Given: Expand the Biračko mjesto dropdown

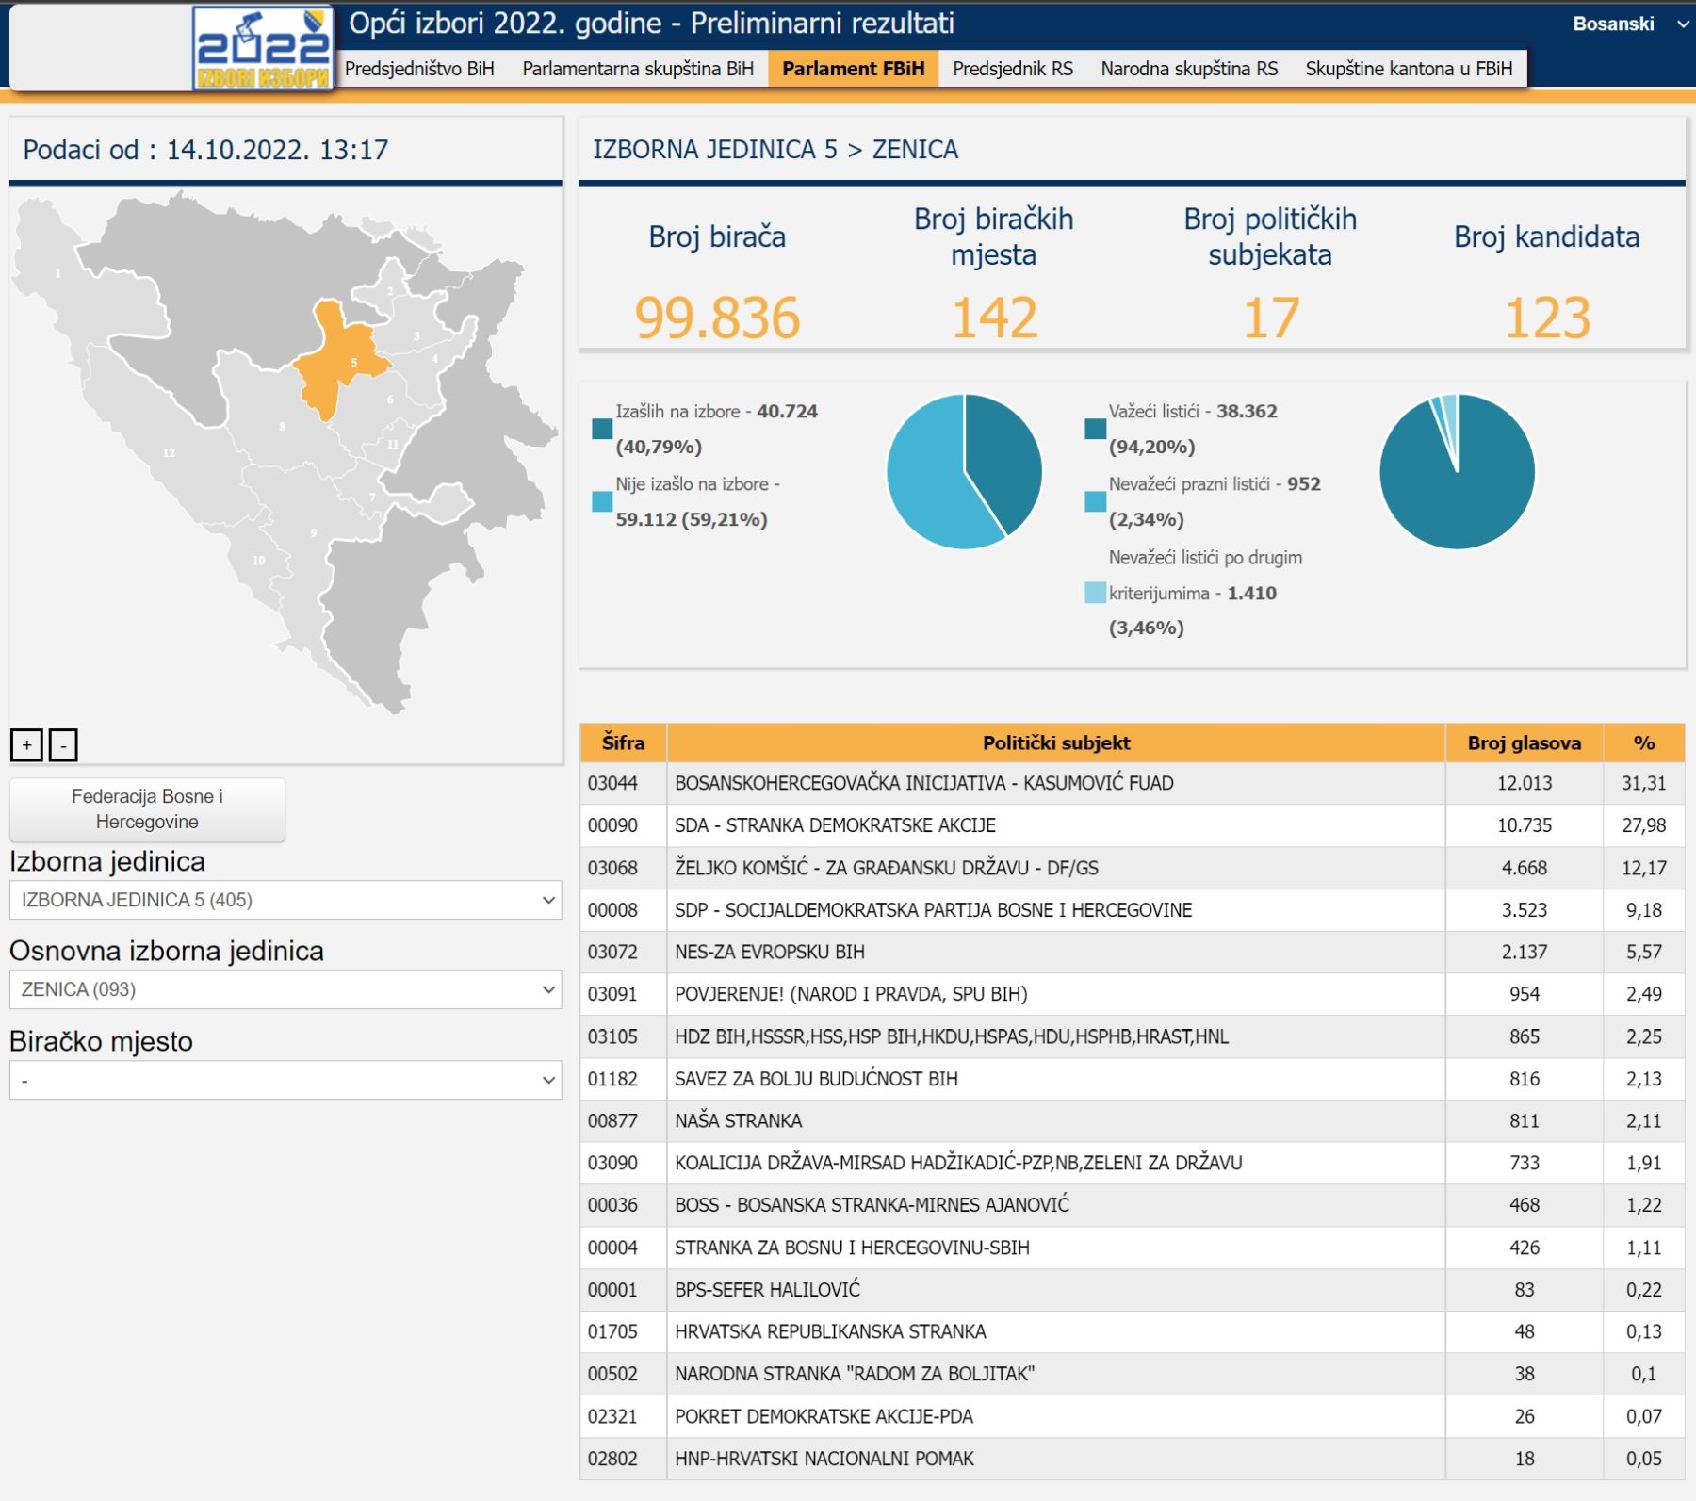Looking at the screenshot, I should 285,1080.
